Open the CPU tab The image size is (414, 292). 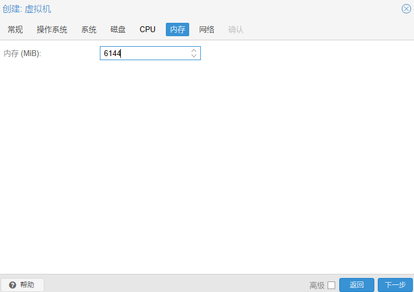click(147, 29)
